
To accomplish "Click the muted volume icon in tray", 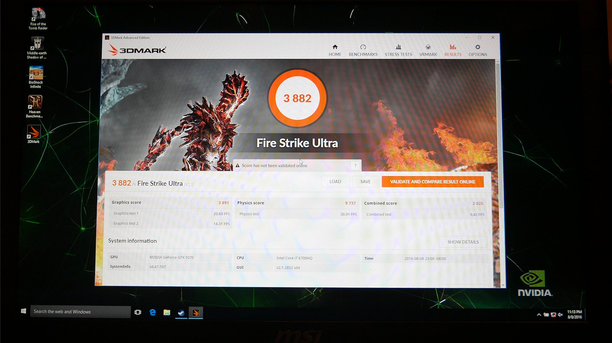I will (560, 315).
